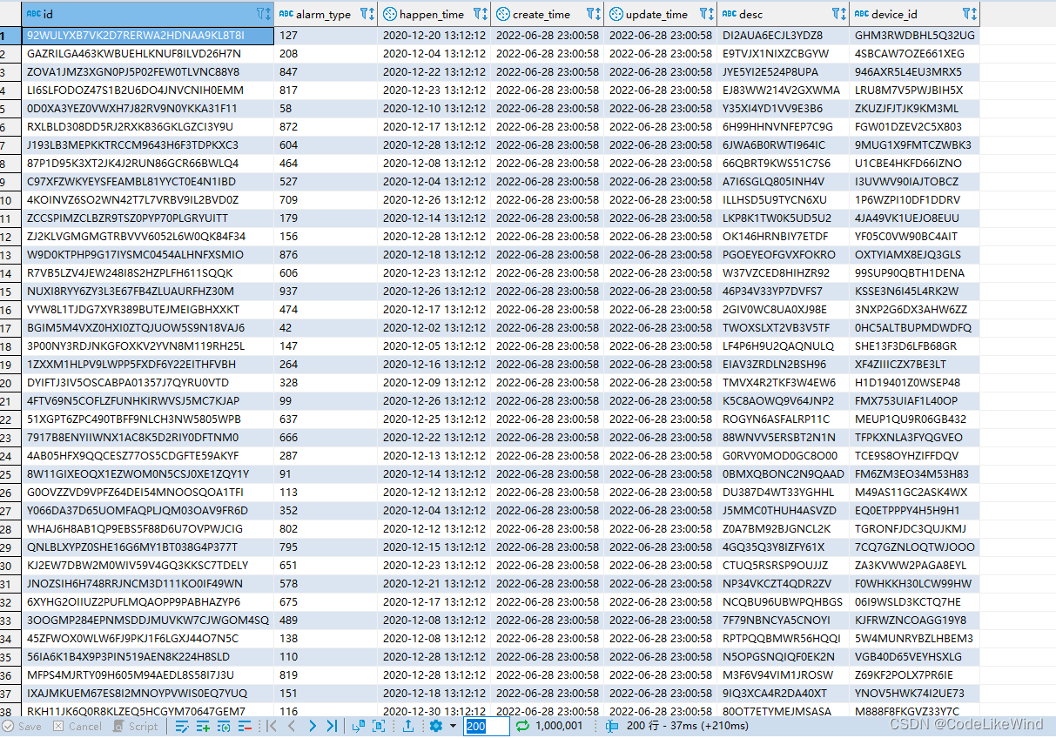
Task: Select alarm_type cell with value 795
Action: tap(326, 547)
